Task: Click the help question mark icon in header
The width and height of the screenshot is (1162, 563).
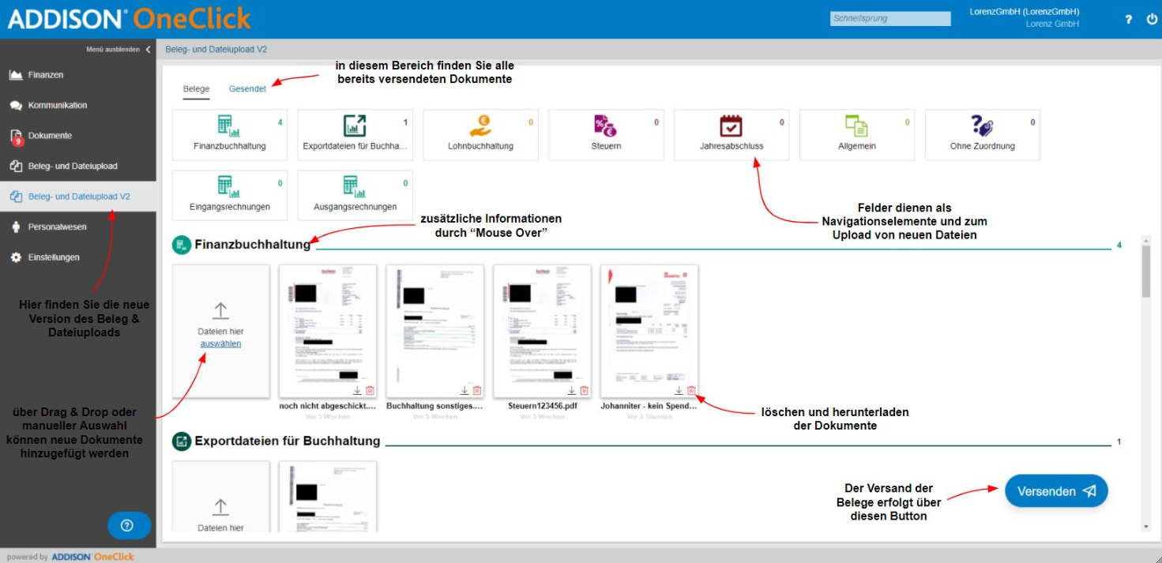Action: coord(1130,20)
